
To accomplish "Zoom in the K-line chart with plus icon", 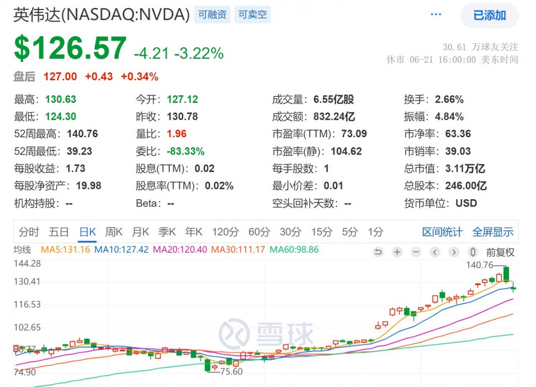I will (x=397, y=252).
